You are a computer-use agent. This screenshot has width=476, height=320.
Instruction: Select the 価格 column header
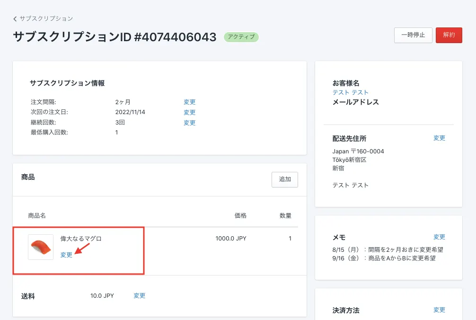[240, 215]
